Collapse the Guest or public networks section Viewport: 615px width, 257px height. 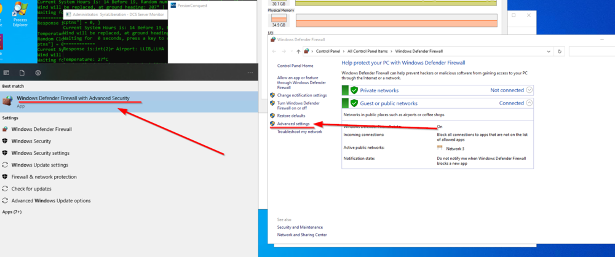coord(530,103)
